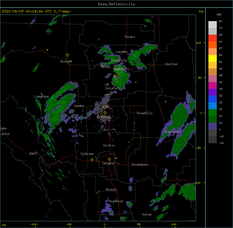Click the 45 value in the dBZ legend
This screenshot has height=228, width=233.
(x=221, y=76)
